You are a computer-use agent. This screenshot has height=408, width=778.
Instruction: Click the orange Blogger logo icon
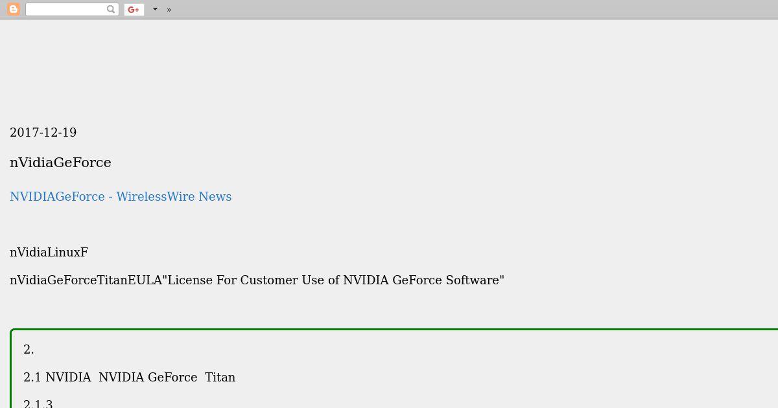point(13,9)
